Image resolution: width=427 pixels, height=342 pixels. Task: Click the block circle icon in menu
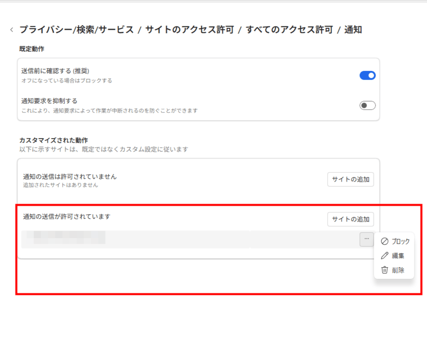coord(384,241)
